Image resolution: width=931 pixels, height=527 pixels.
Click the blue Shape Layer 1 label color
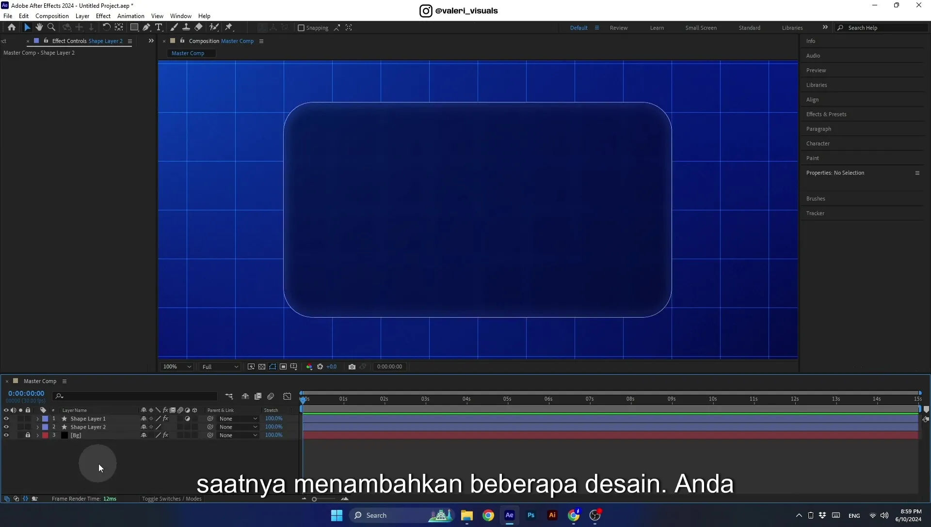(45, 418)
